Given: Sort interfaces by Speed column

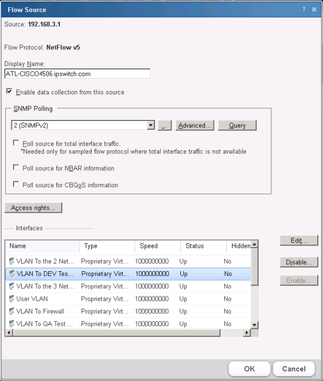Looking at the screenshot, I should pos(158,246).
